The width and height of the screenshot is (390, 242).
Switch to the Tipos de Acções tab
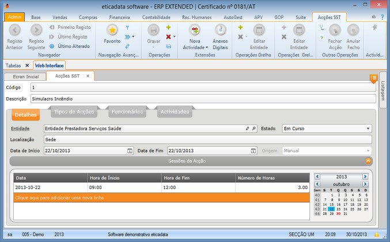74,112
